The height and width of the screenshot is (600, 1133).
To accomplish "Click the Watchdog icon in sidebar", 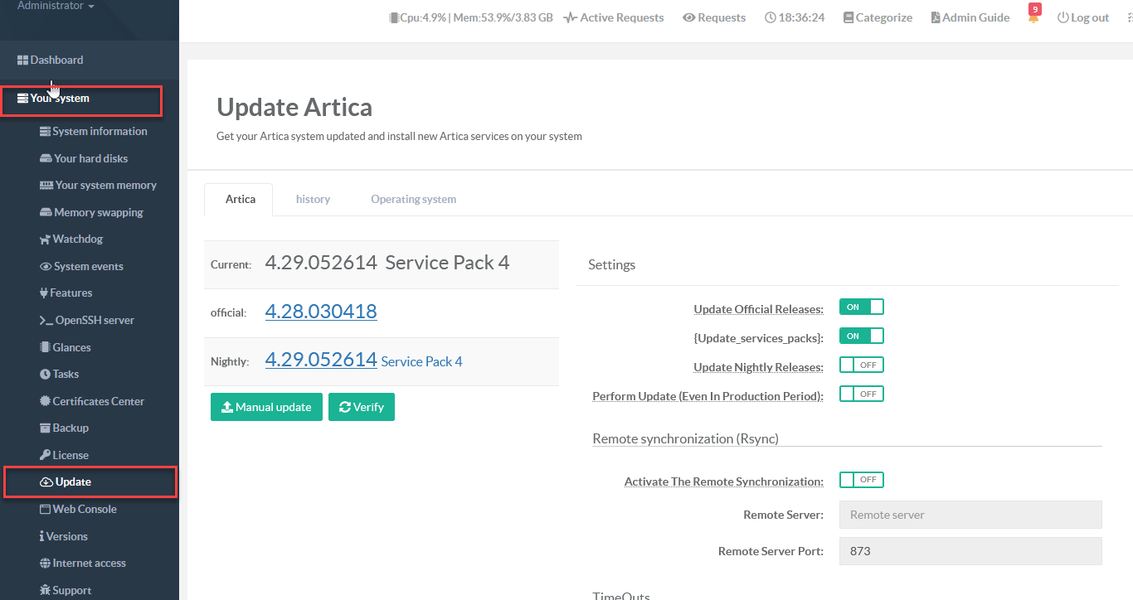I will pyautogui.click(x=46, y=240).
